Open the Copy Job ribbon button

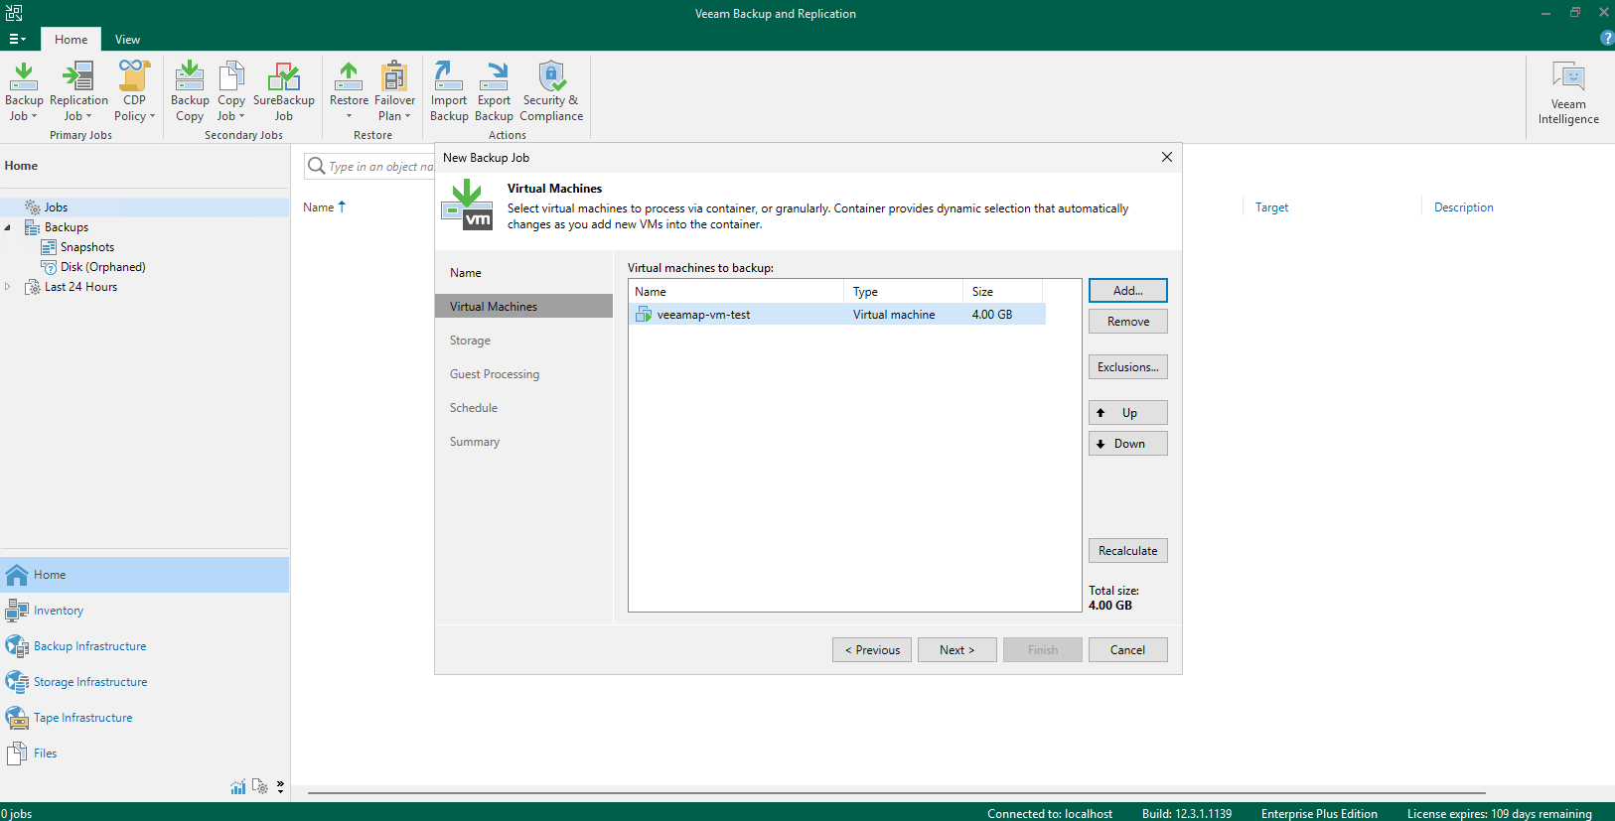[231, 91]
